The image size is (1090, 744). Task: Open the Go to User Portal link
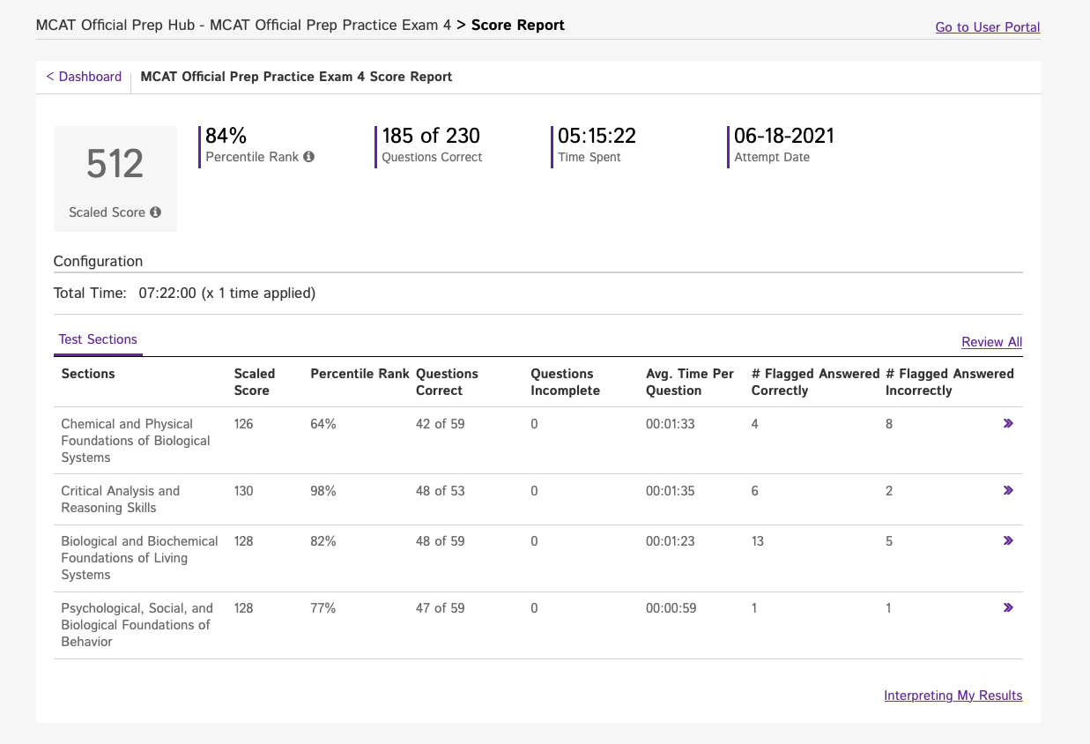pyautogui.click(x=987, y=27)
